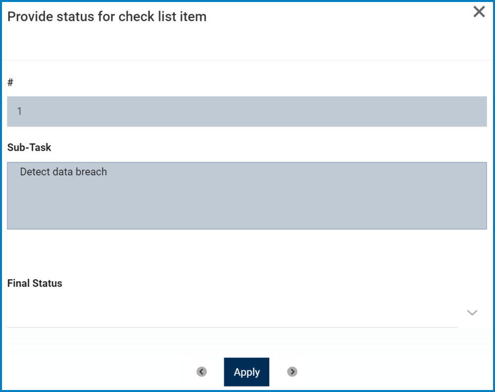Viewport: 495px width, 392px height.
Task: Click the X icon in the dialog header
Action: click(479, 12)
